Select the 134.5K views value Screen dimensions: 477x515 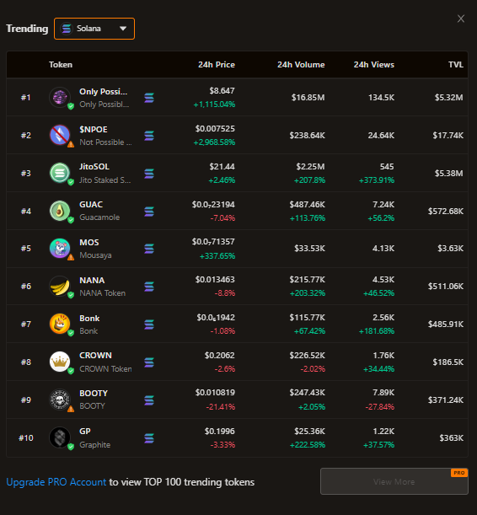(x=381, y=98)
